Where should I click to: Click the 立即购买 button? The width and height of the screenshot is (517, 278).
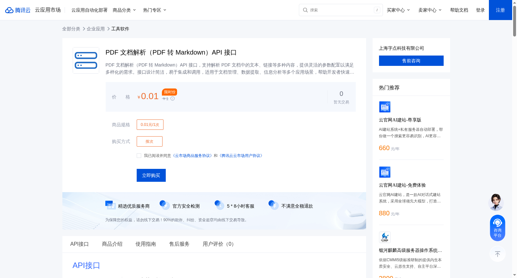coord(151,175)
